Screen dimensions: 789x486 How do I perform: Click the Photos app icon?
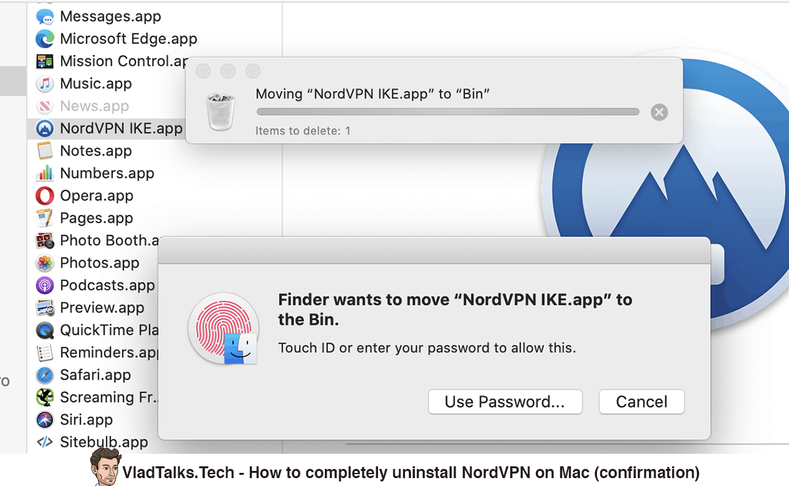[45, 263]
